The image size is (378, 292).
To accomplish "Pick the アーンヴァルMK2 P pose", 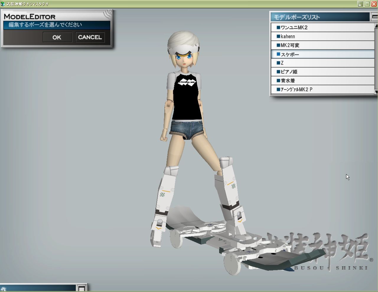I will 322,89.
